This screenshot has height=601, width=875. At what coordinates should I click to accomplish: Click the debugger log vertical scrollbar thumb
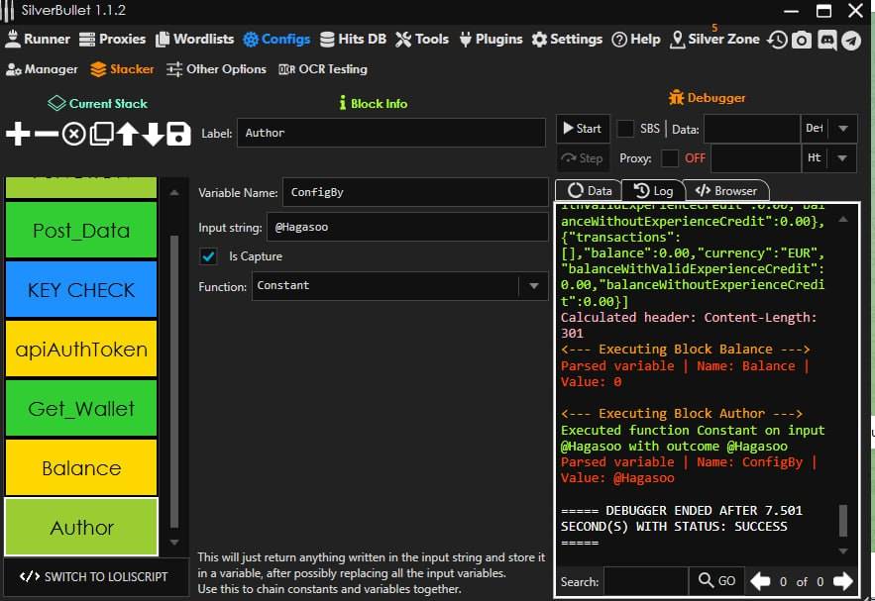point(843,519)
